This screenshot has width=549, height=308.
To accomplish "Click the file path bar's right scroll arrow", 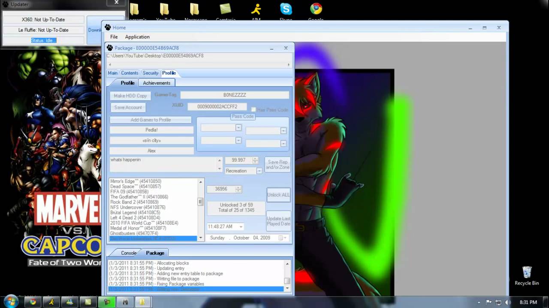I will pyautogui.click(x=288, y=65).
